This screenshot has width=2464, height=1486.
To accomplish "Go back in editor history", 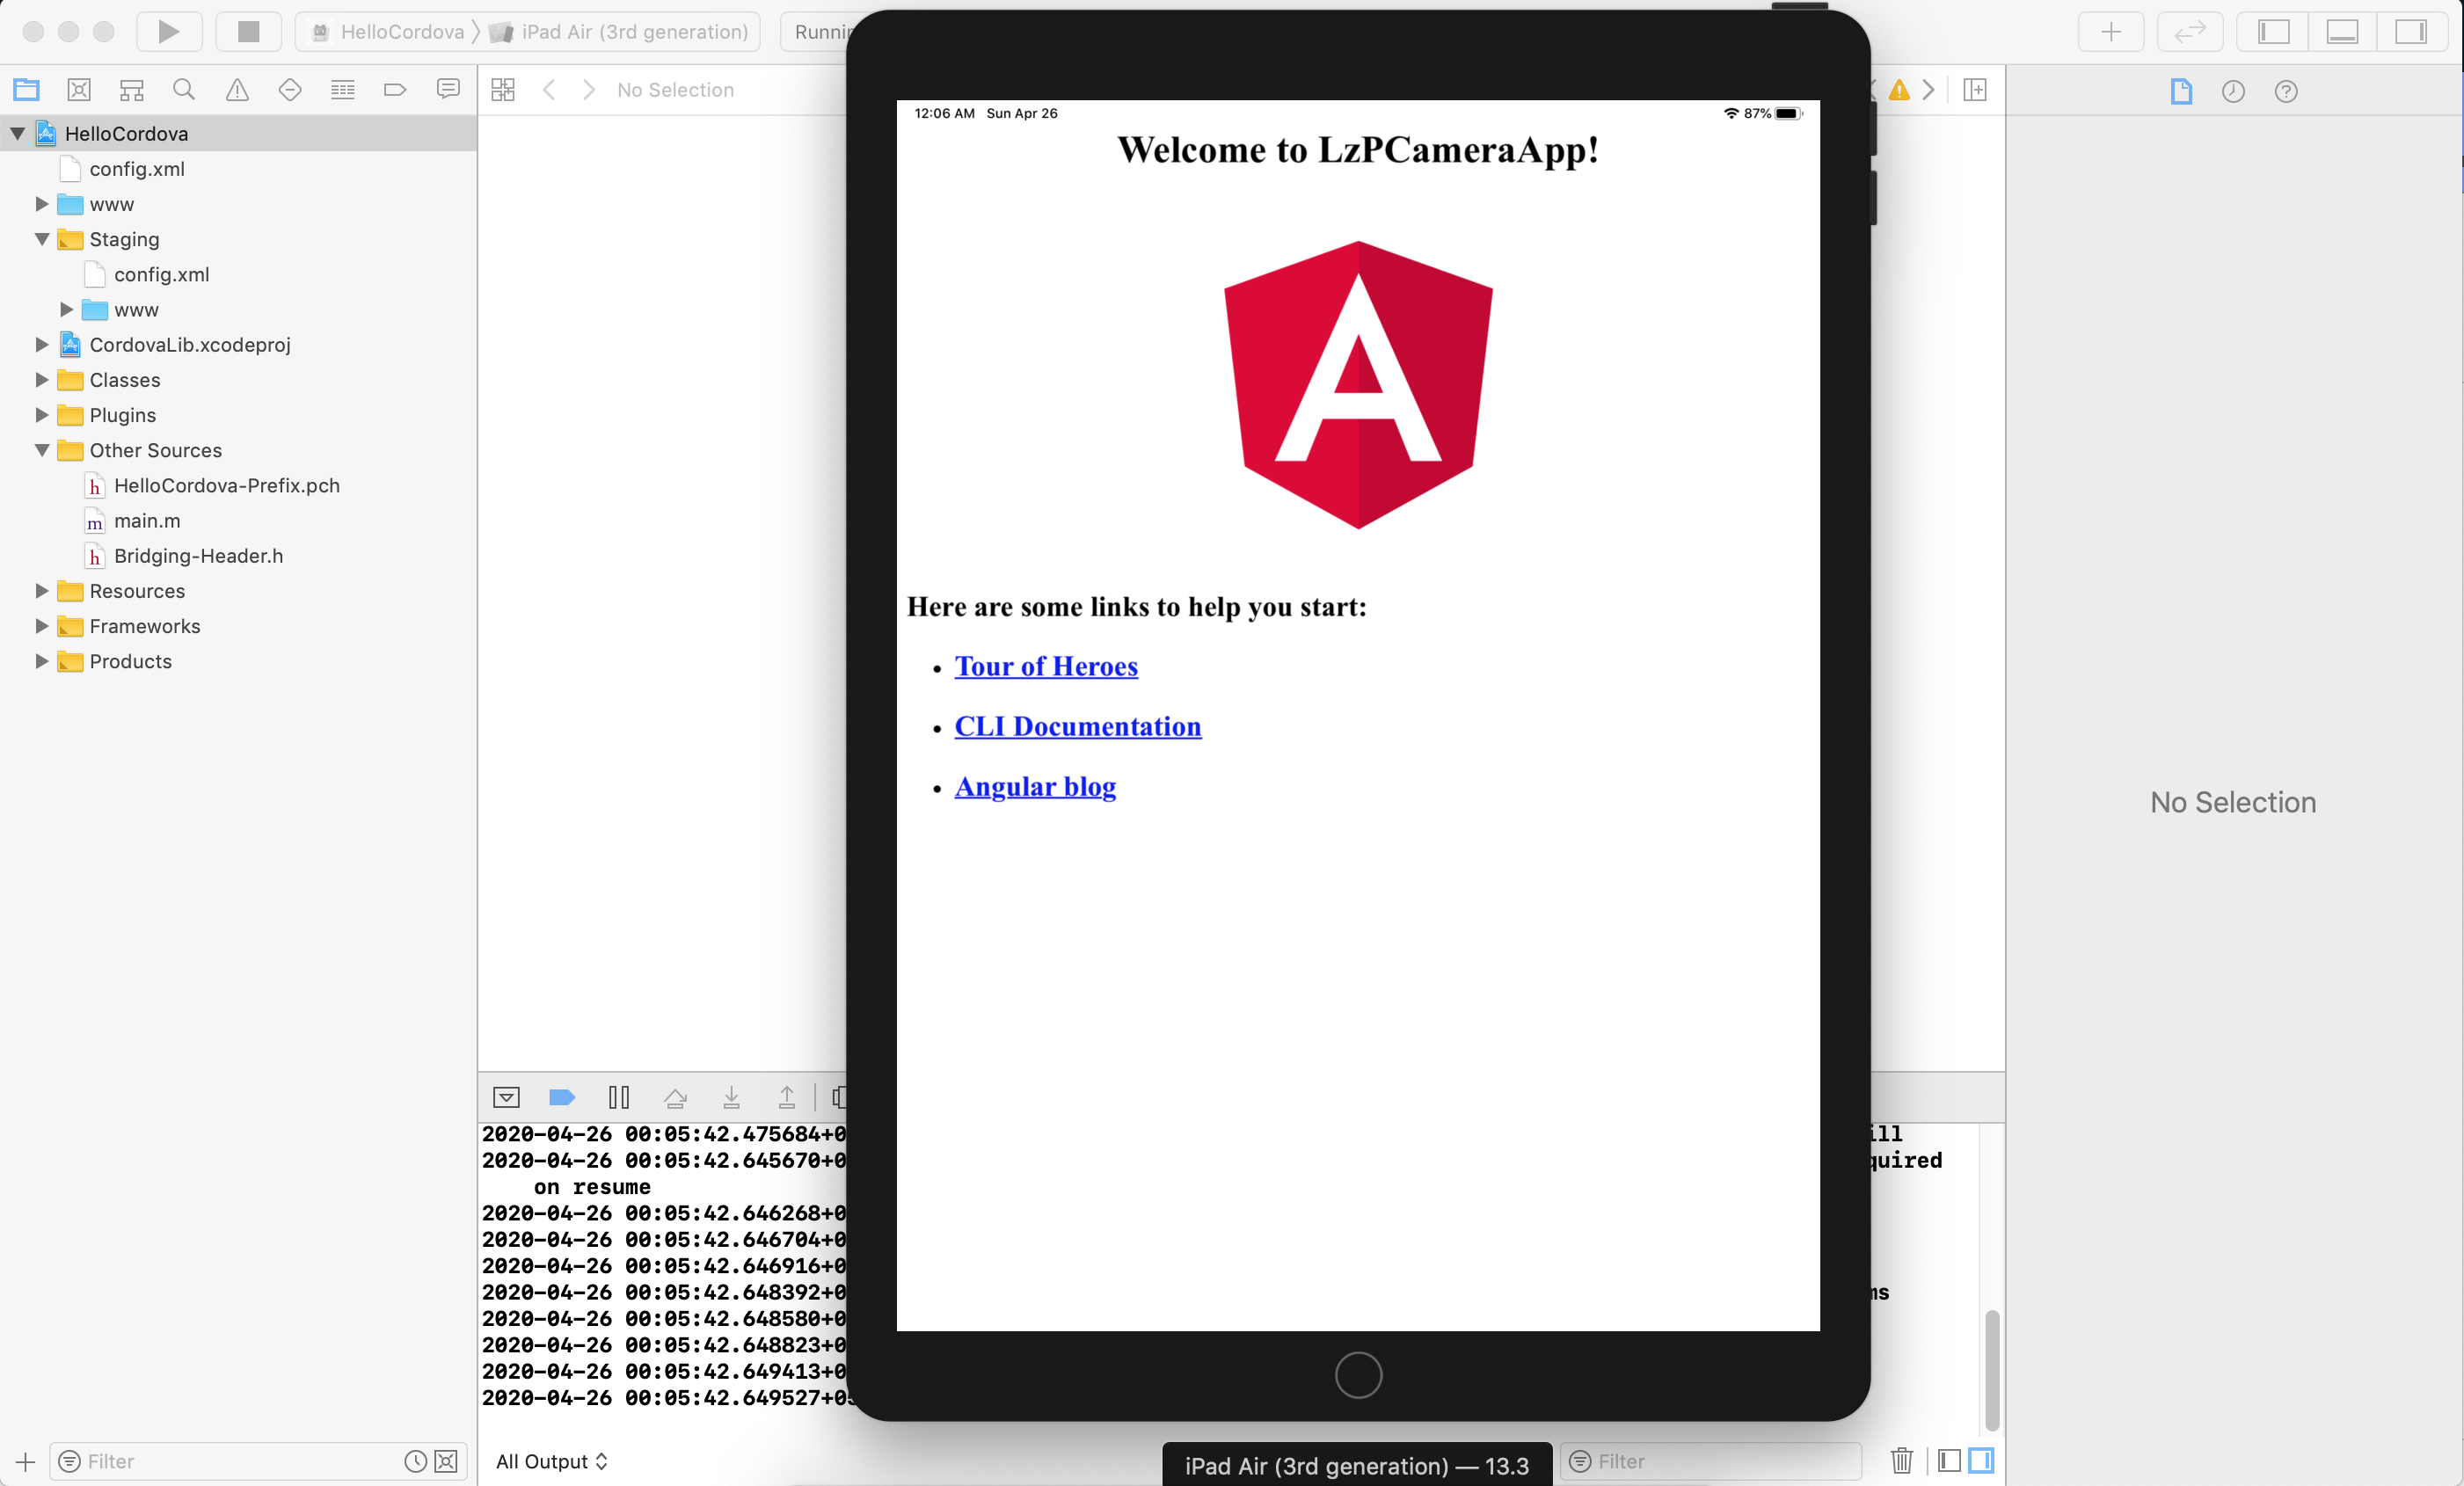I will (549, 90).
